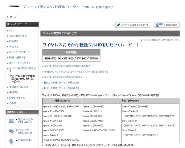Click Xperia GX(SO-04D) entry
Viewport: 185px width, 148px height.
click(x=93, y=121)
